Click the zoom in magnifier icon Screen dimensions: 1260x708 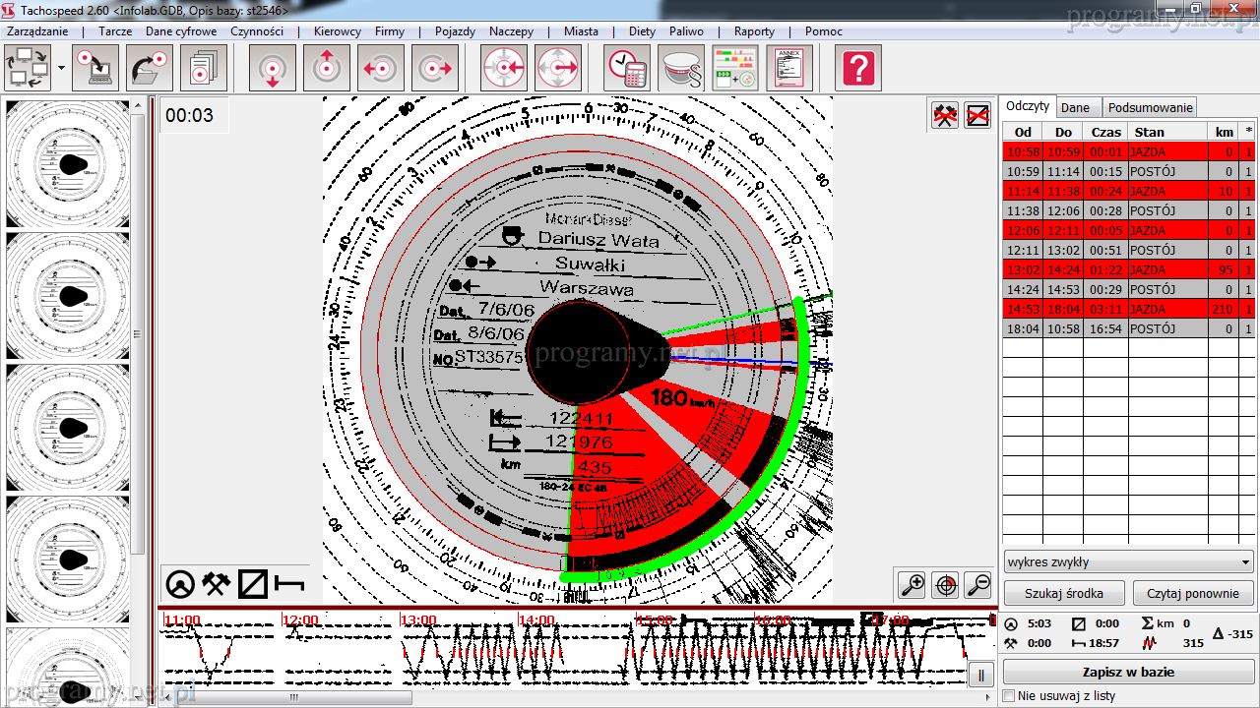(913, 585)
